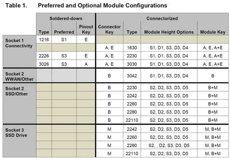Click the Module Key column header
230x158 pixels.
click(213, 32)
